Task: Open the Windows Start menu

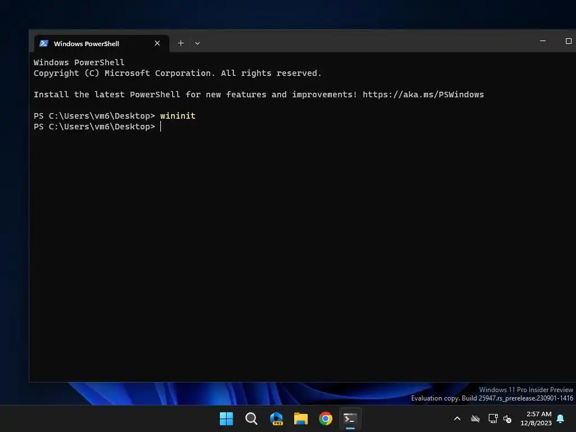Action: (226, 418)
